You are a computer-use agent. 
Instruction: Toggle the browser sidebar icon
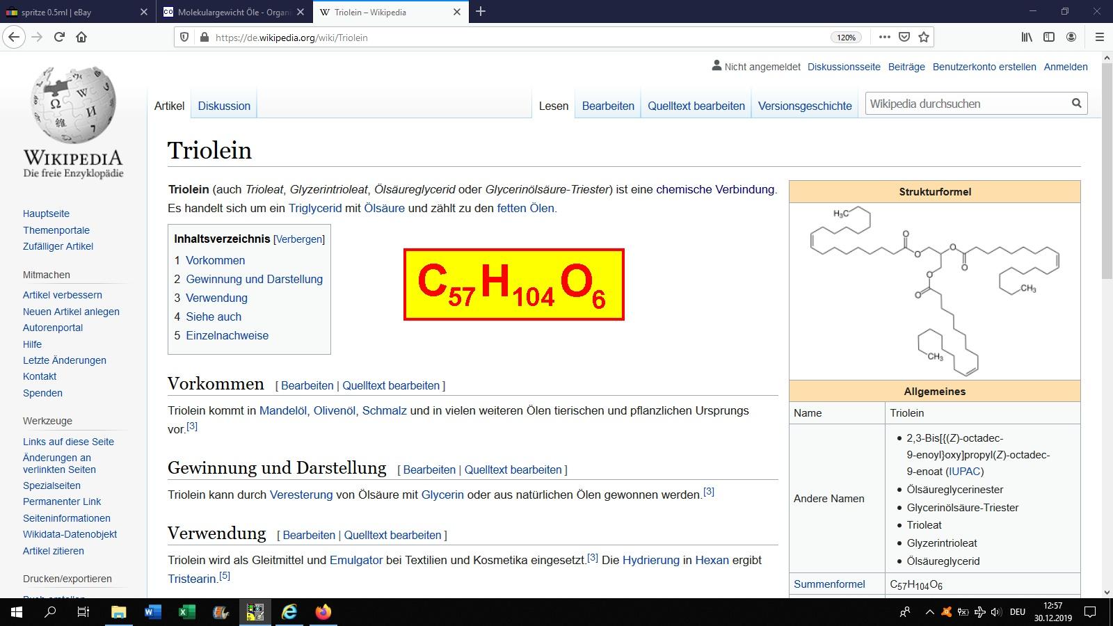(x=1049, y=37)
